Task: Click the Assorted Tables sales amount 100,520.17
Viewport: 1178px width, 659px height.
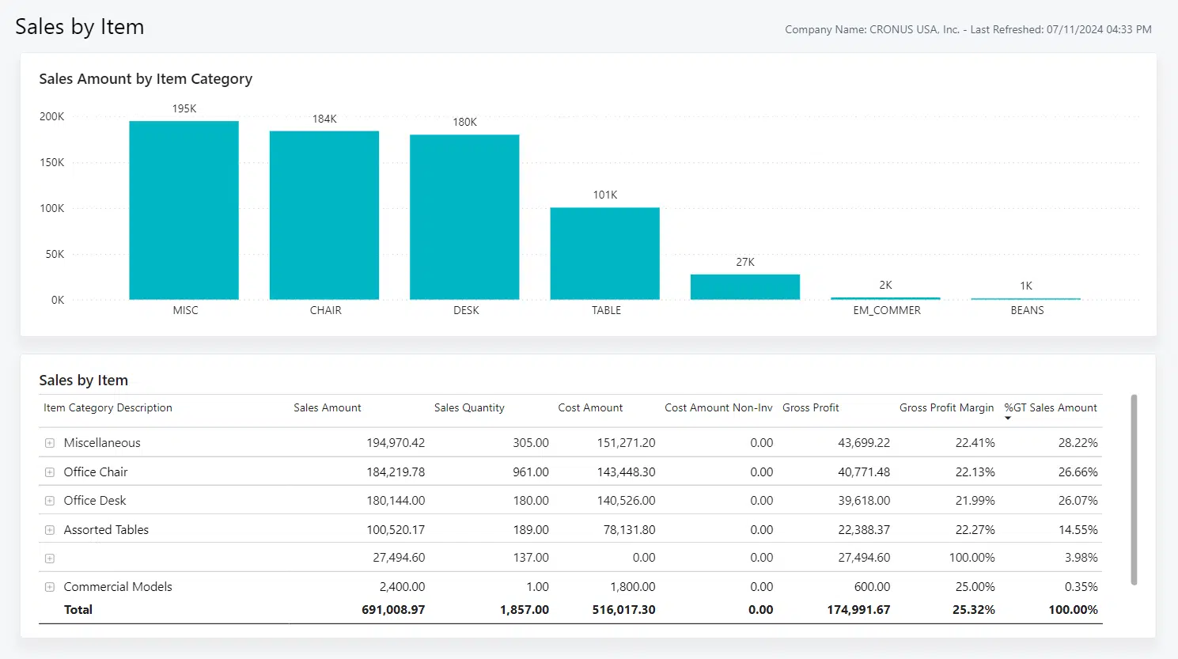Action: 396,530
